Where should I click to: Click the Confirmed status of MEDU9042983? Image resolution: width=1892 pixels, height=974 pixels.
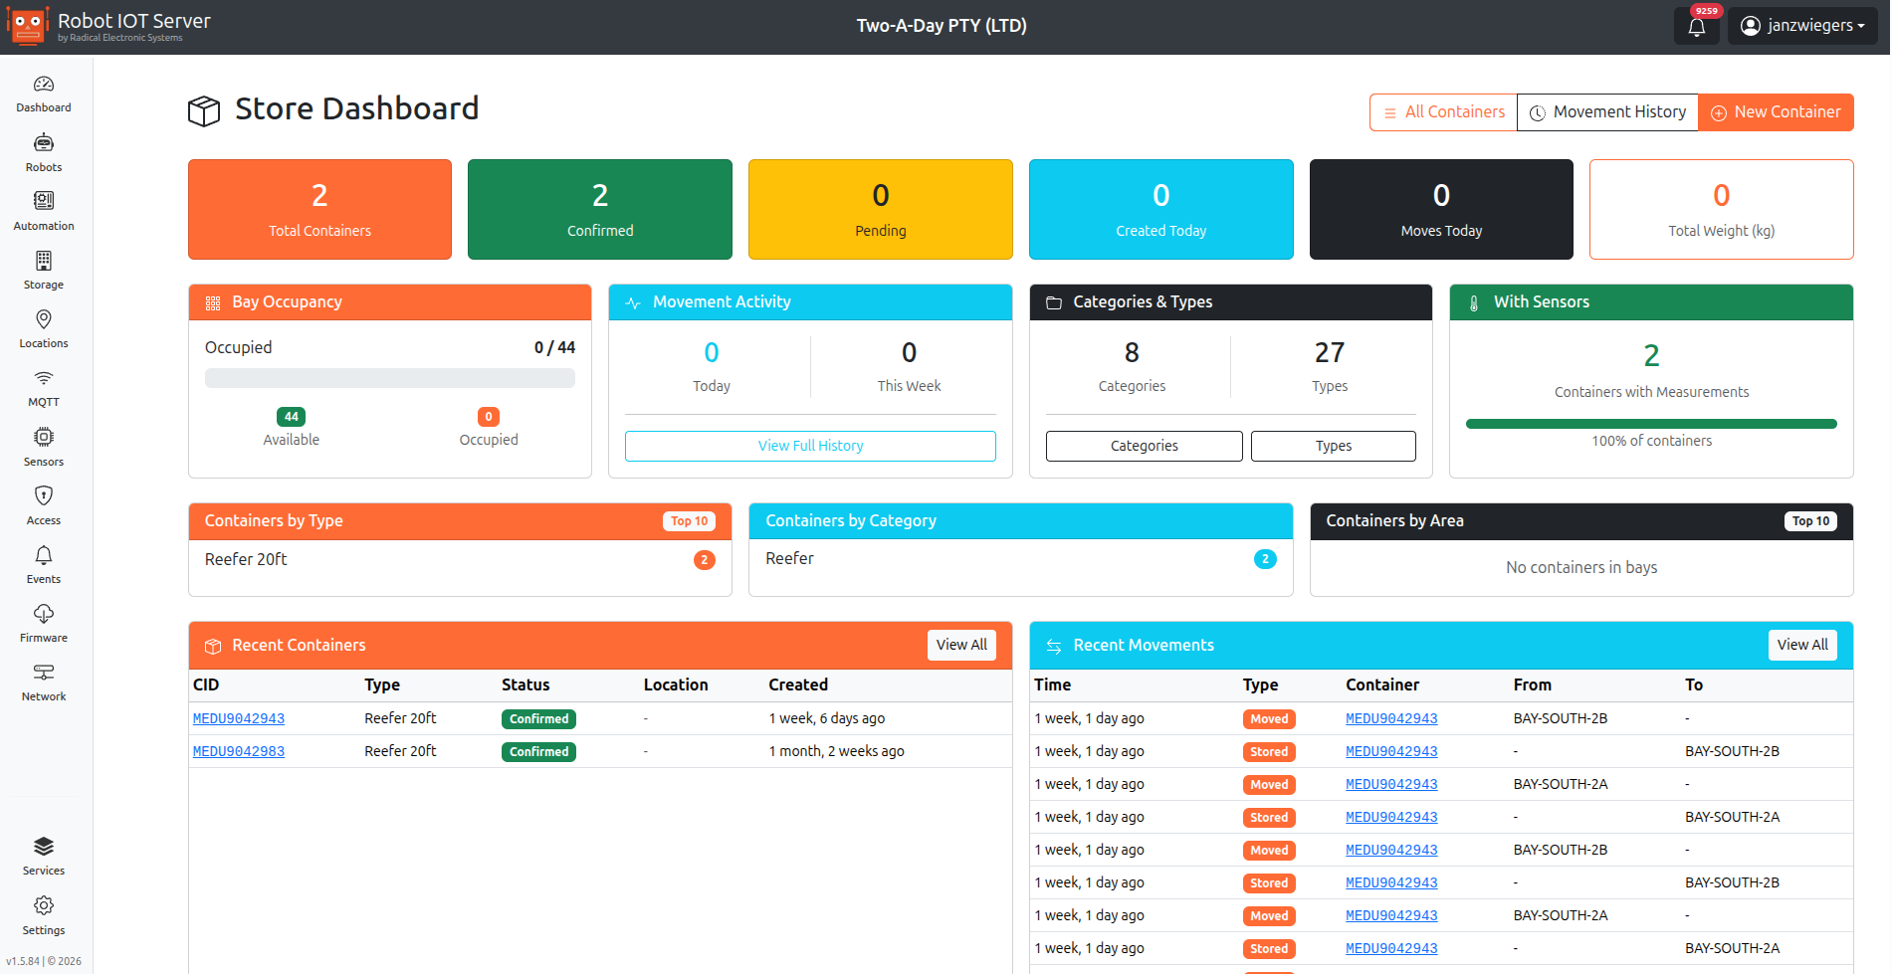coord(538,752)
